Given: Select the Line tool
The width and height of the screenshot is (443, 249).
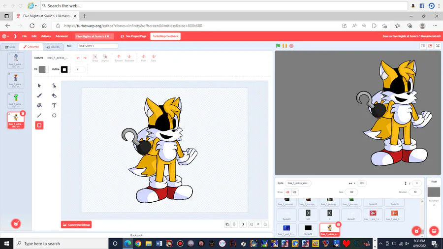Looking at the screenshot, I should tap(39, 115).
